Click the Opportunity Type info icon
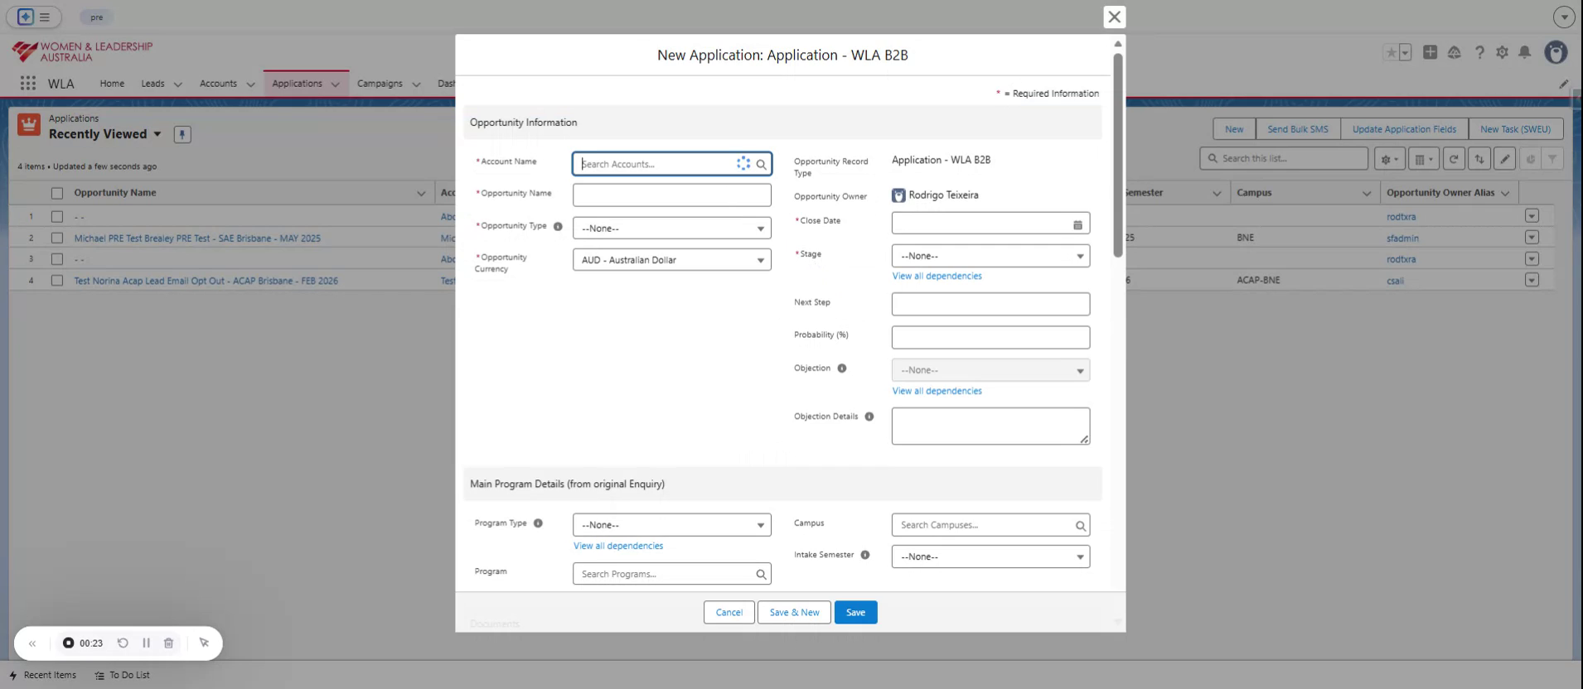 tap(558, 227)
